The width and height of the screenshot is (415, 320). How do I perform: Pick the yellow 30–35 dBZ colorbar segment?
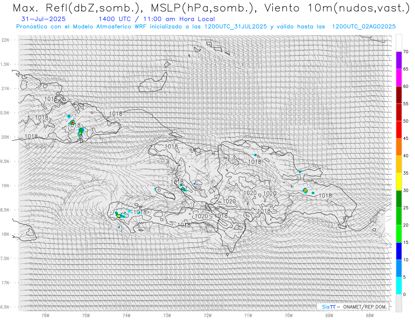[x=399, y=182]
